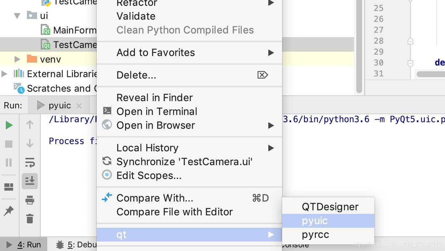
Task: Expand the venv folder
Action: point(16,59)
